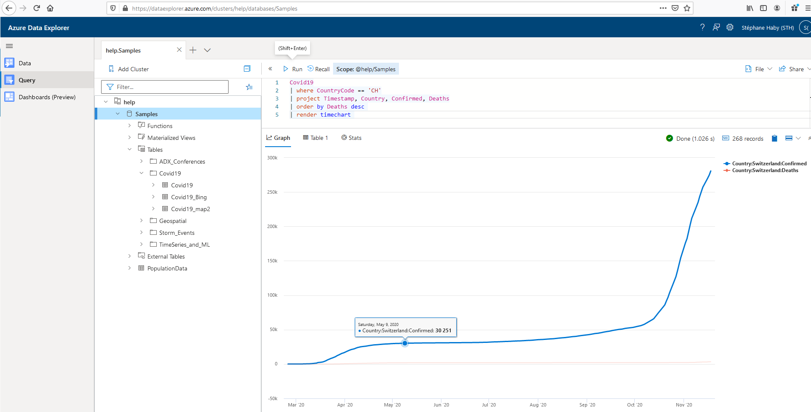Select the PopulationData table
The height and width of the screenshot is (412, 811).
167,268
